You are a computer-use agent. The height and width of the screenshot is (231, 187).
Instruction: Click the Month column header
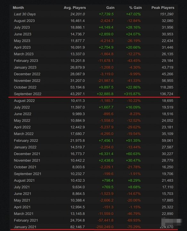point(18,8)
